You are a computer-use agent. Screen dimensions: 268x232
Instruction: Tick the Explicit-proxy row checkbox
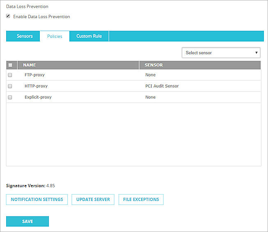pos(10,97)
